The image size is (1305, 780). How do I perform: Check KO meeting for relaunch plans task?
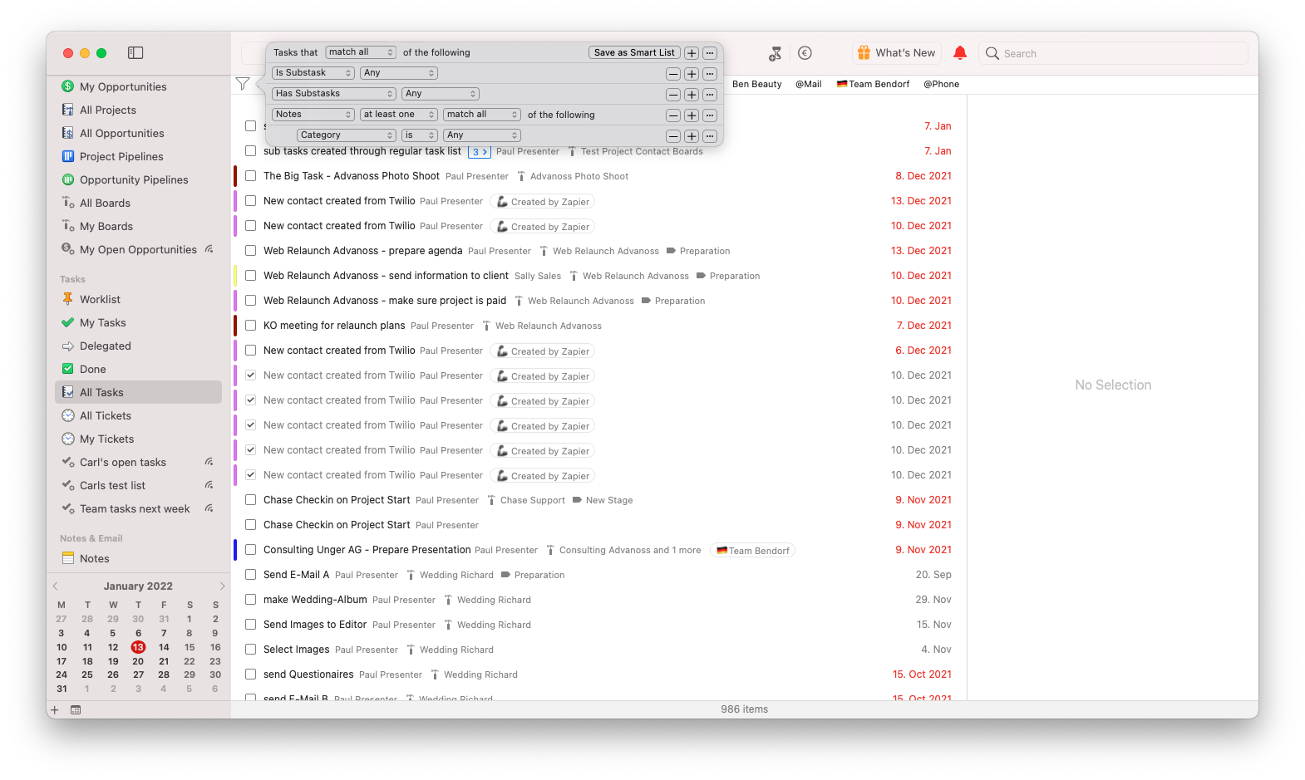[x=250, y=326]
